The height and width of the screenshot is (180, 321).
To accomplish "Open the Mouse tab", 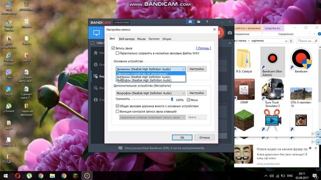I will click(141, 39).
